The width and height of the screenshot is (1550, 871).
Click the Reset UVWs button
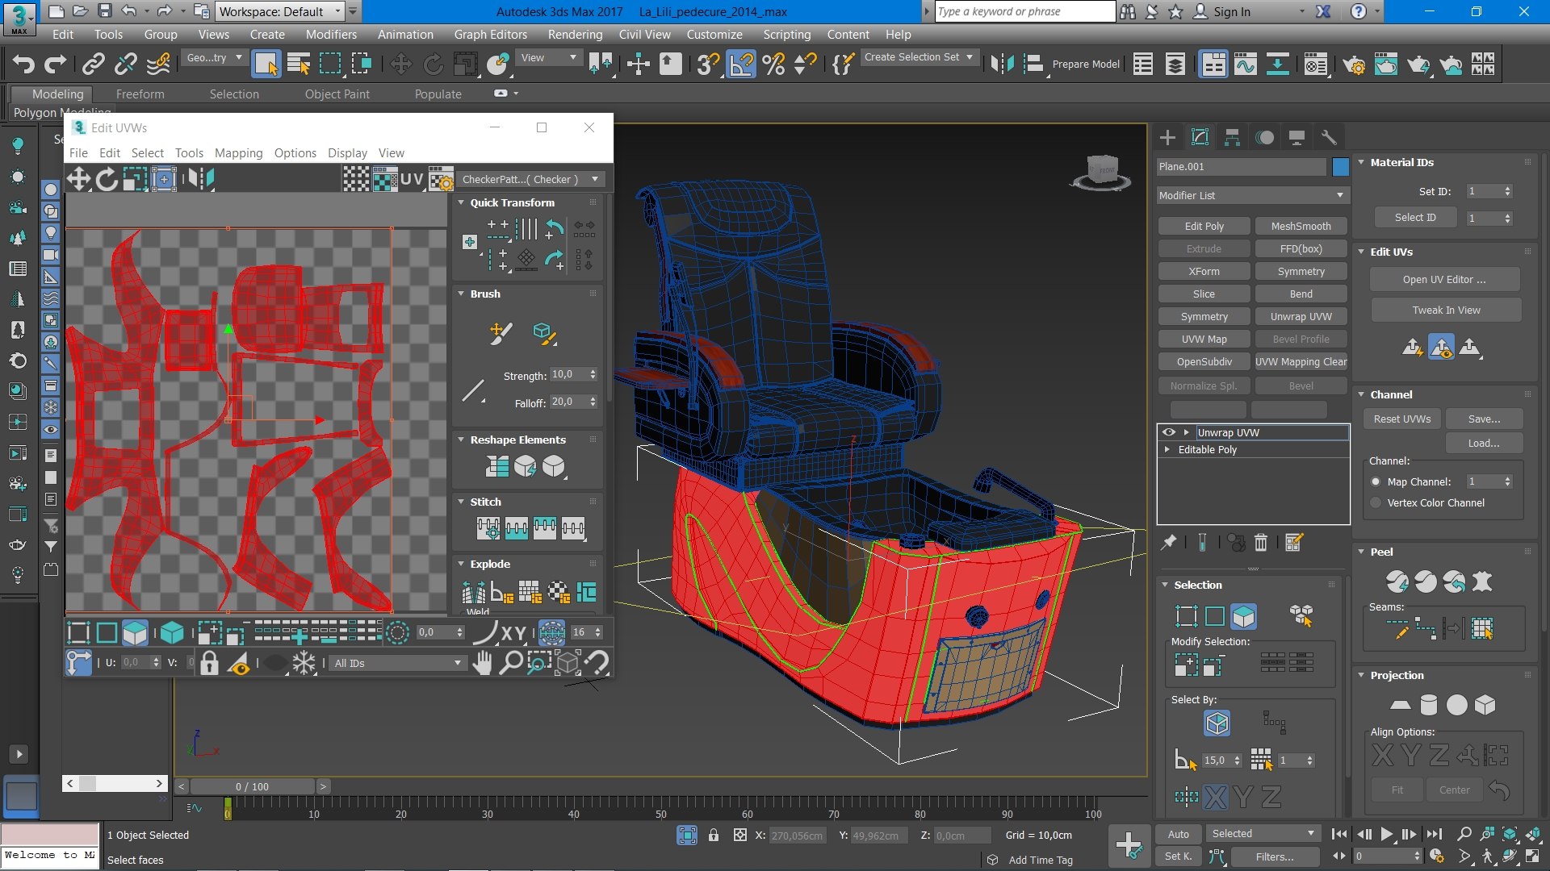[x=1402, y=419]
